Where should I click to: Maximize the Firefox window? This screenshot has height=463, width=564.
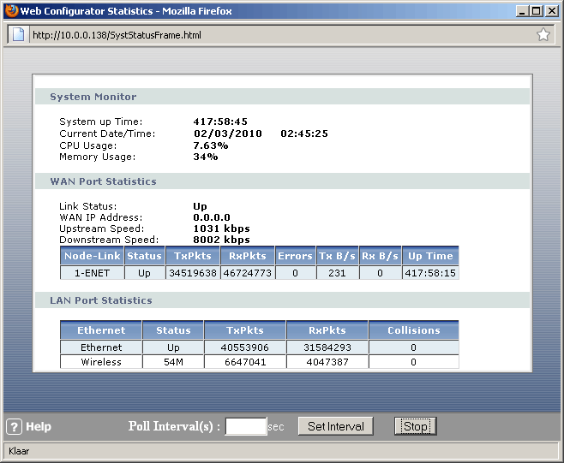click(537, 11)
